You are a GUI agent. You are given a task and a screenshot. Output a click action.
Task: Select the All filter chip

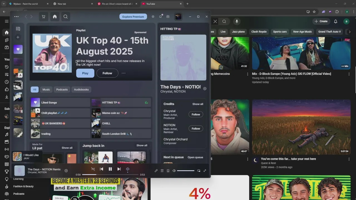34,89
